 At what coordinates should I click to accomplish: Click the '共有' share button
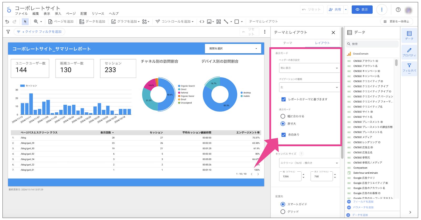click(x=335, y=10)
